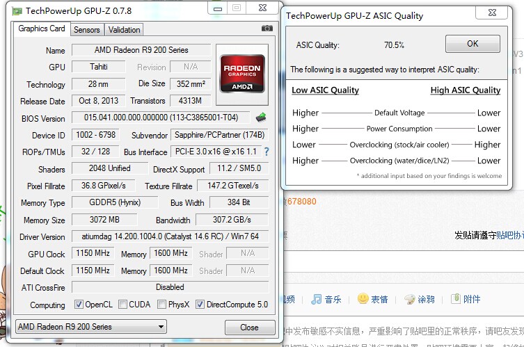Minimize the GPU-Z main window
The height and width of the screenshot is (347, 524).
[x=218, y=8]
